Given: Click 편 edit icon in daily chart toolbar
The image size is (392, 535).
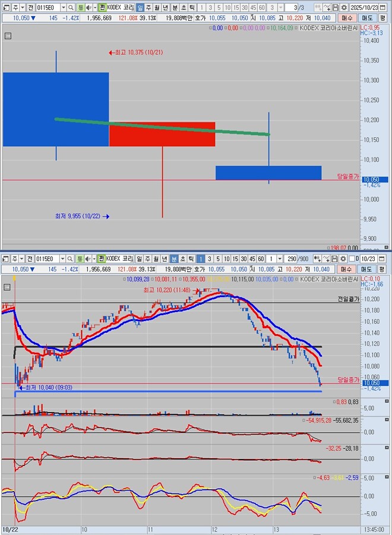Looking at the screenshot, I should [102, 8].
